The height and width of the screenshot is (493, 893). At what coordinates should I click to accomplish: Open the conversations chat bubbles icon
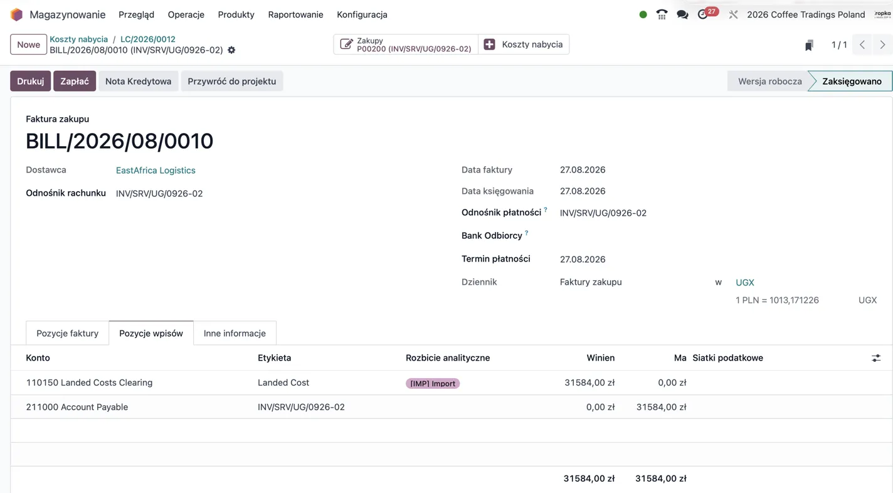click(x=682, y=14)
